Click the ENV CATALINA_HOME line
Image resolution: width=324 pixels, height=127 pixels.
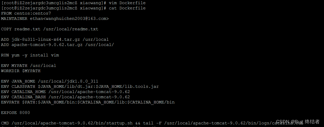[x=65, y=92]
